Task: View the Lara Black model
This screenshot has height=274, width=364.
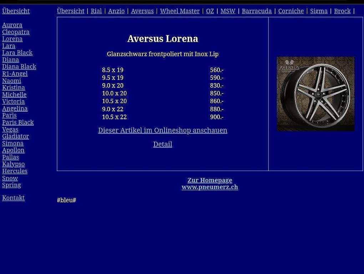Action: tap(17, 53)
